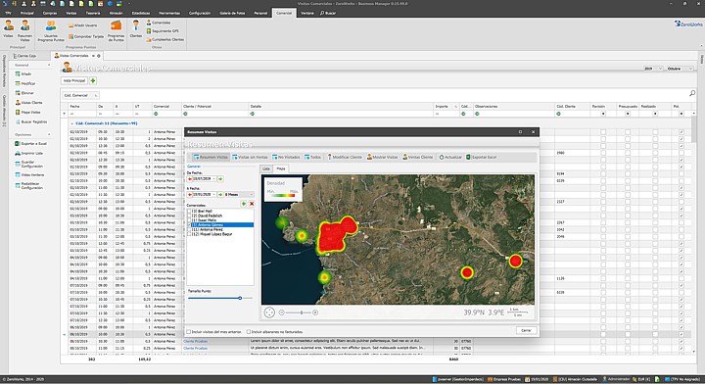Open Seguimiento GPS
The image size is (705, 384).
tap(163, 31)
